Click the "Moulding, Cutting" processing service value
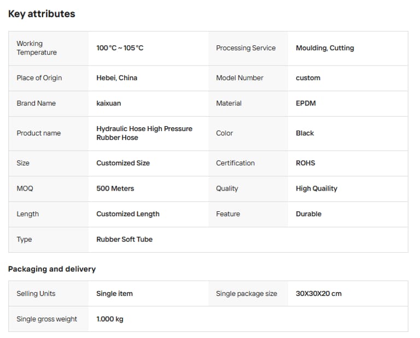Screen dimensions: 420x338 coord(325,48)
